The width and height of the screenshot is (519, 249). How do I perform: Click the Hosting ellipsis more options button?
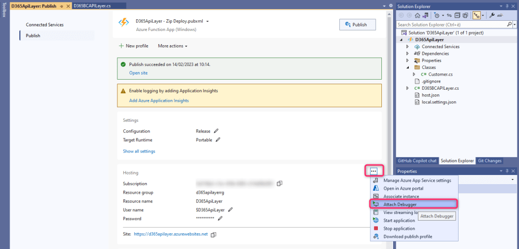coord(374,172)
